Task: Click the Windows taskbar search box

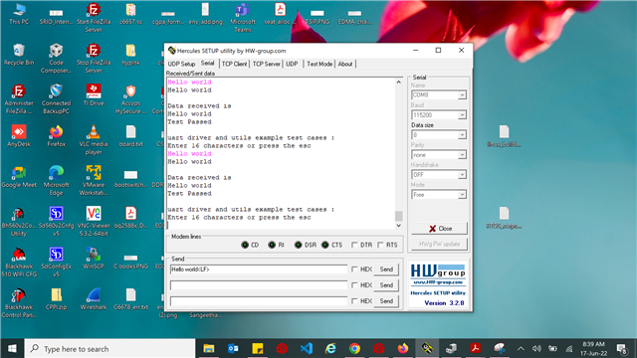Action: point(110,348)
